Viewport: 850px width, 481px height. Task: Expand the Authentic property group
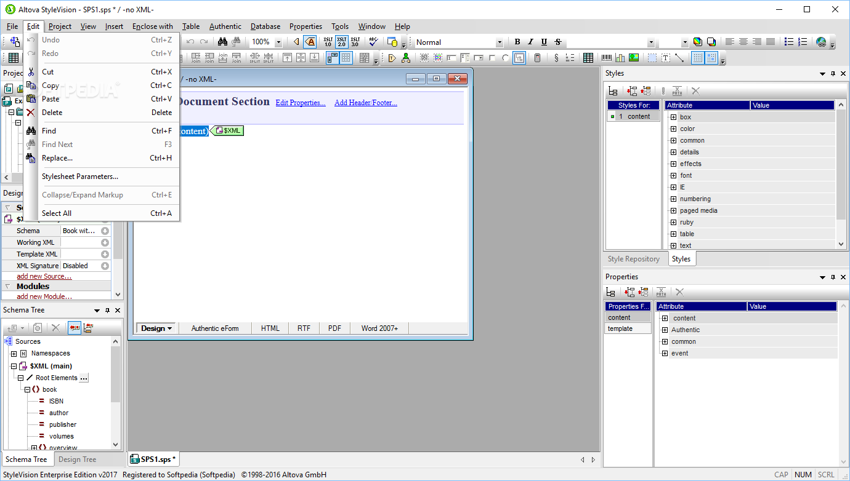pos(665,330)
